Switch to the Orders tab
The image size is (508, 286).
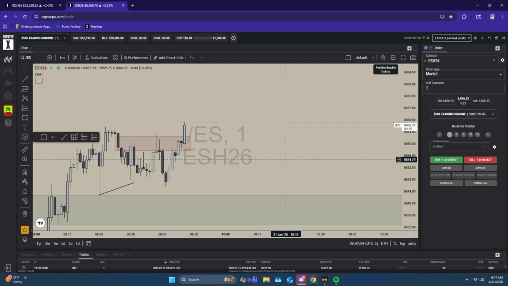click(x=67, y=254)
